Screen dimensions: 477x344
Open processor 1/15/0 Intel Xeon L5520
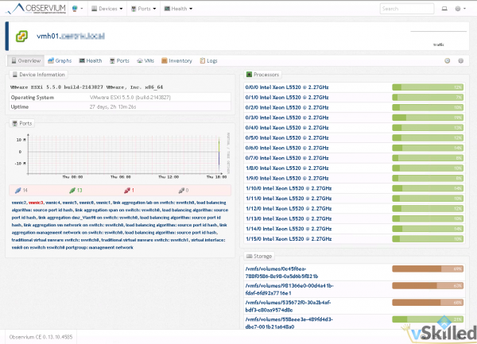pos(289,239)
